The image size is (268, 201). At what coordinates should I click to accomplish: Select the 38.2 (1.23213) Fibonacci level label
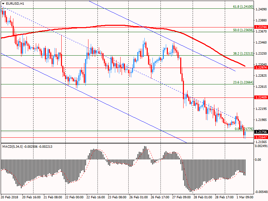point(243,53)
